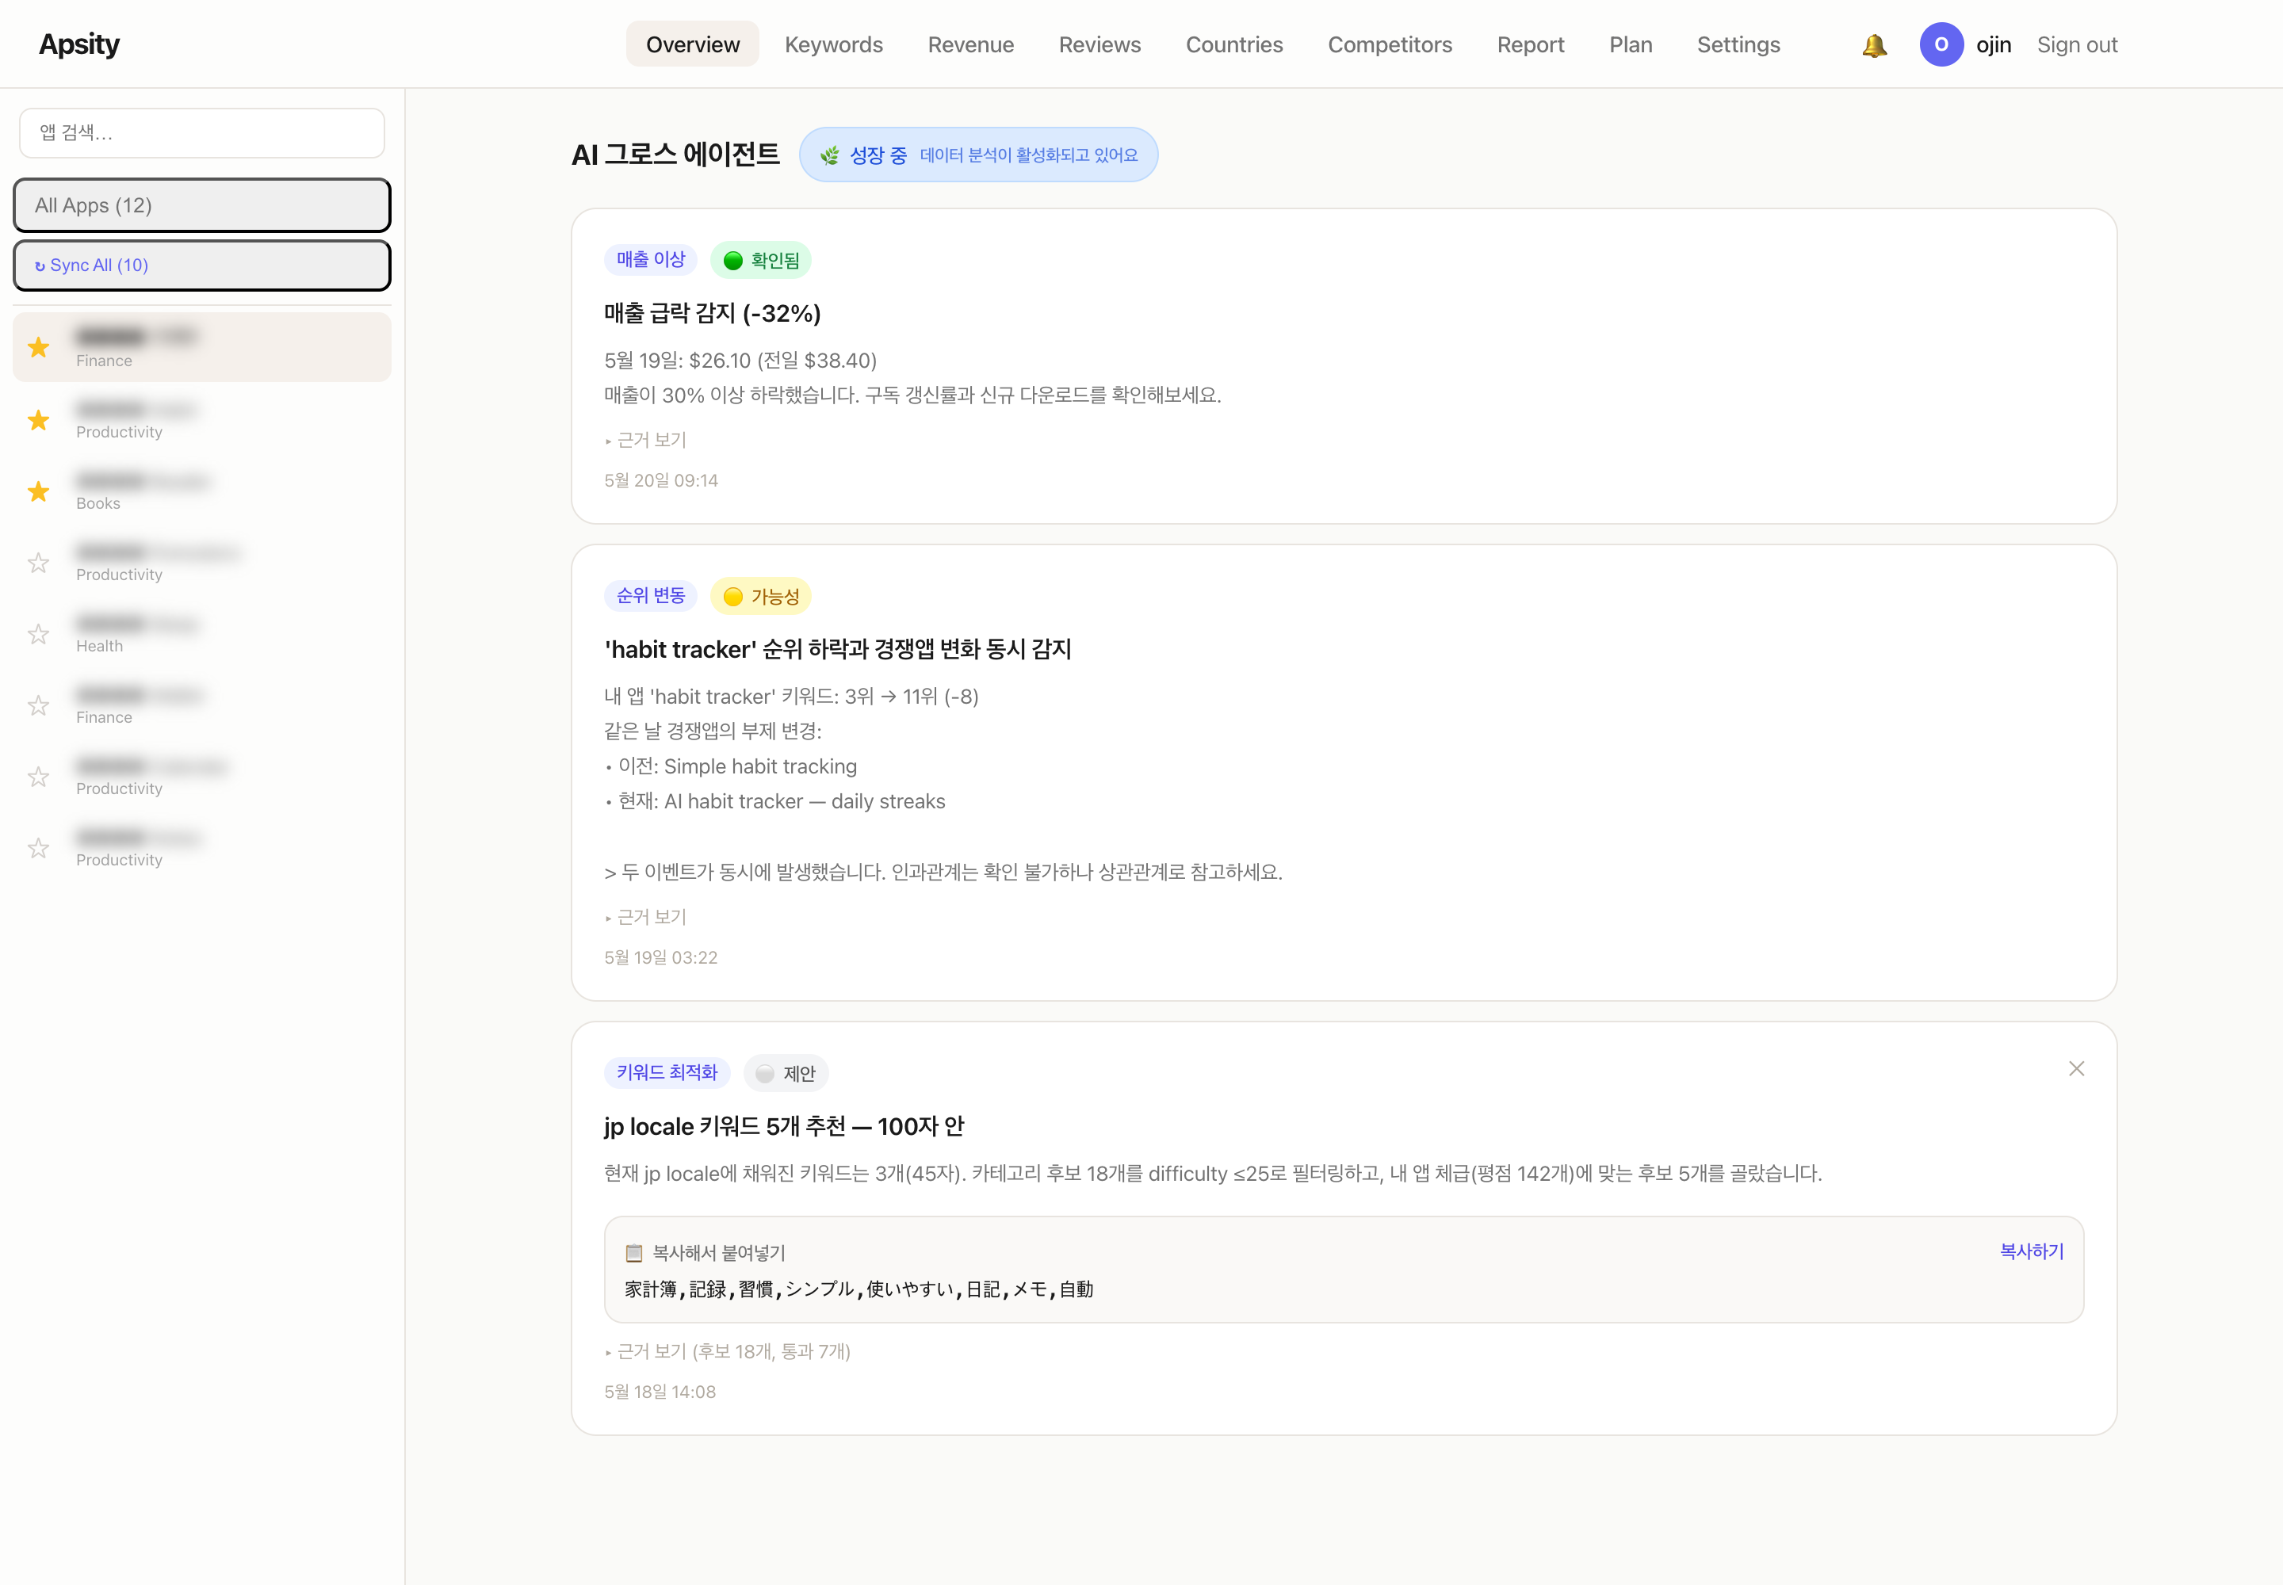2283x1585 pixels.
Task: Star the Health app
Action: (39, 635)
